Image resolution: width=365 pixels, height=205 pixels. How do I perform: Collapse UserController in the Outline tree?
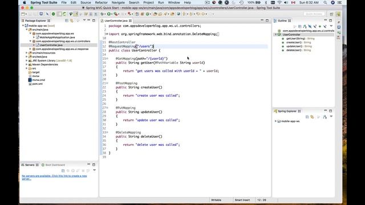275,34
